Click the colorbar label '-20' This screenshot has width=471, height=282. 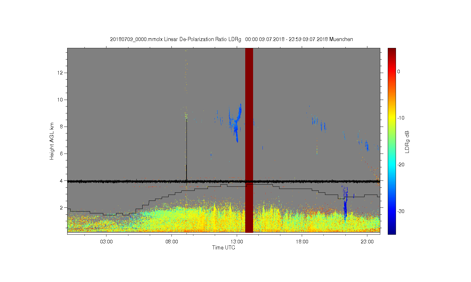(x=401, y=164)
